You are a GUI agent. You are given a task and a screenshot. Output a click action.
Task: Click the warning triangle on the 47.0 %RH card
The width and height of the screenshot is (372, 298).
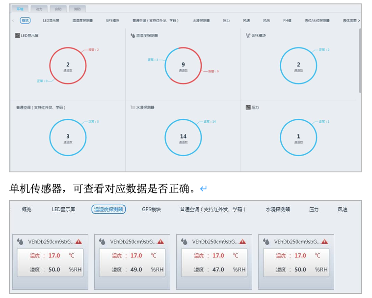242,242
